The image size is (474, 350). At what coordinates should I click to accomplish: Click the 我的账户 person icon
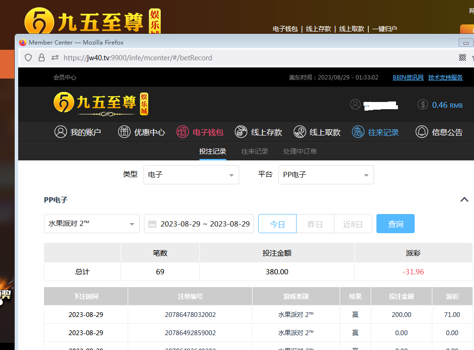[x=61, y=132]
